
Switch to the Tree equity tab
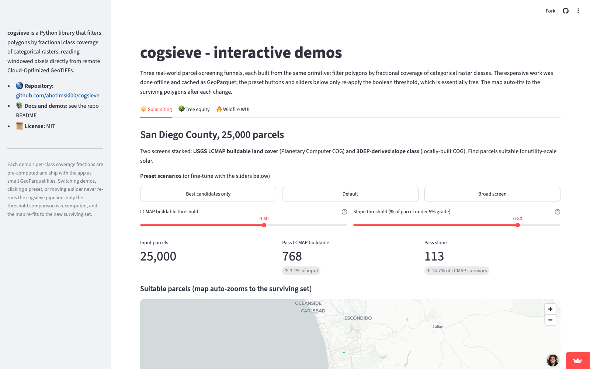click(194, 109)
